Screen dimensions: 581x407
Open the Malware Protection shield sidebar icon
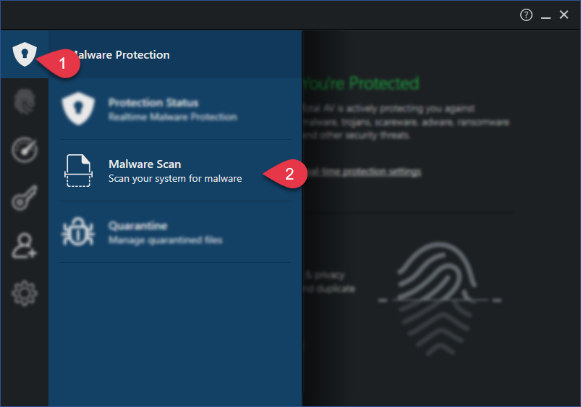(x=25, y=54)
